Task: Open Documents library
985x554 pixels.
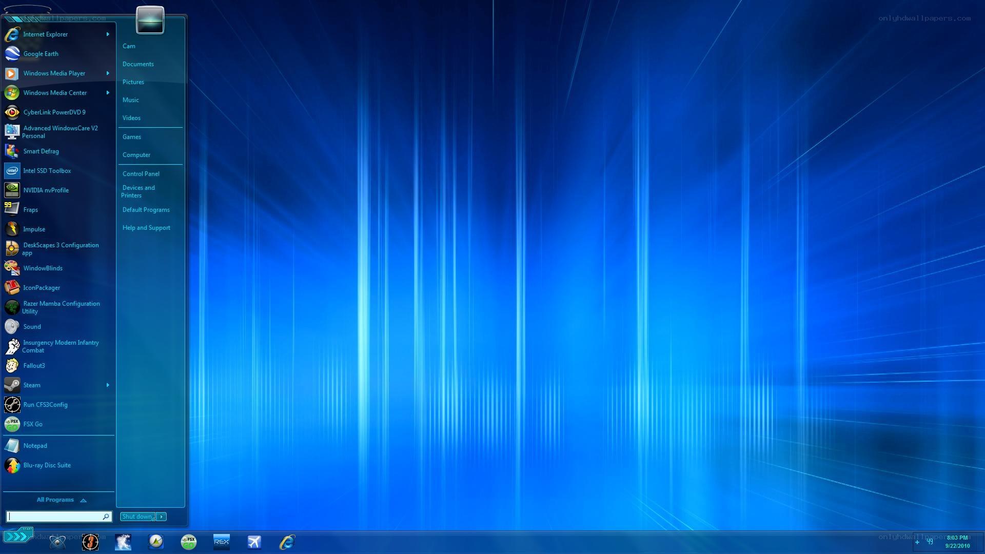Action: 138,64
